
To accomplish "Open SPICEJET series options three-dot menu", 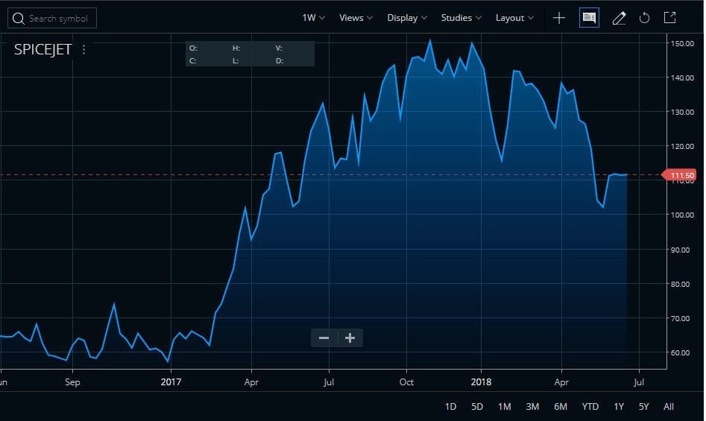I will click(83, 49).
